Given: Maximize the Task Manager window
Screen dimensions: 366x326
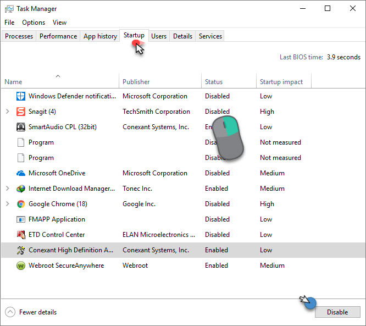Looking at the screenshot, I should click(x=328, y=8).
